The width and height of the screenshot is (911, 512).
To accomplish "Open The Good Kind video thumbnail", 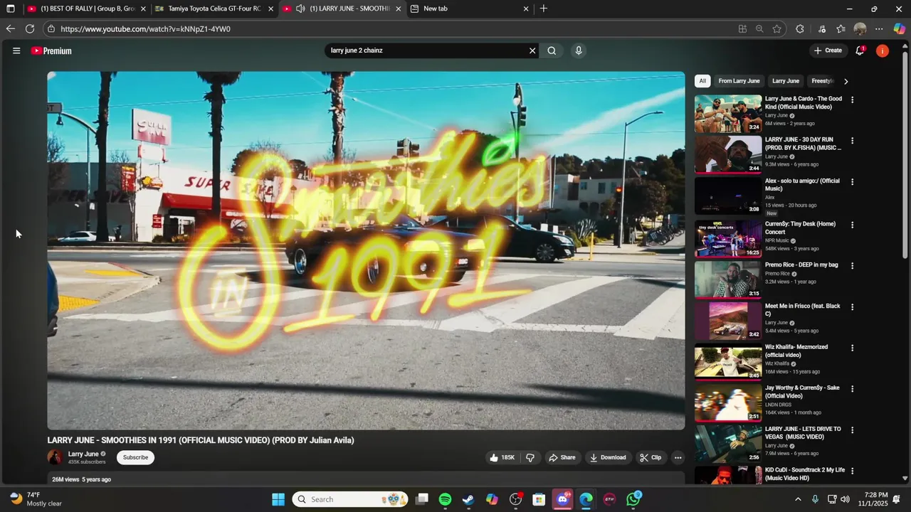I will (x=728, y=114).
